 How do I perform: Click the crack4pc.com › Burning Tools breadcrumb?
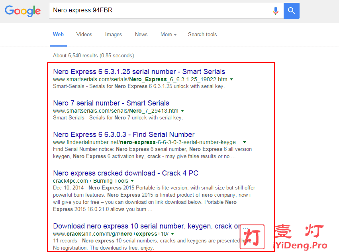90,181
